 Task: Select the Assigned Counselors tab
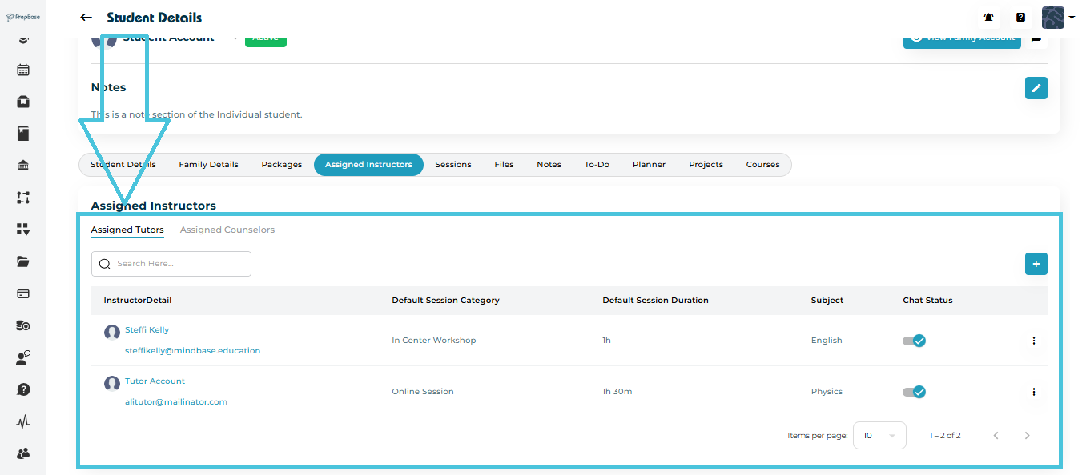coord(227,230)
